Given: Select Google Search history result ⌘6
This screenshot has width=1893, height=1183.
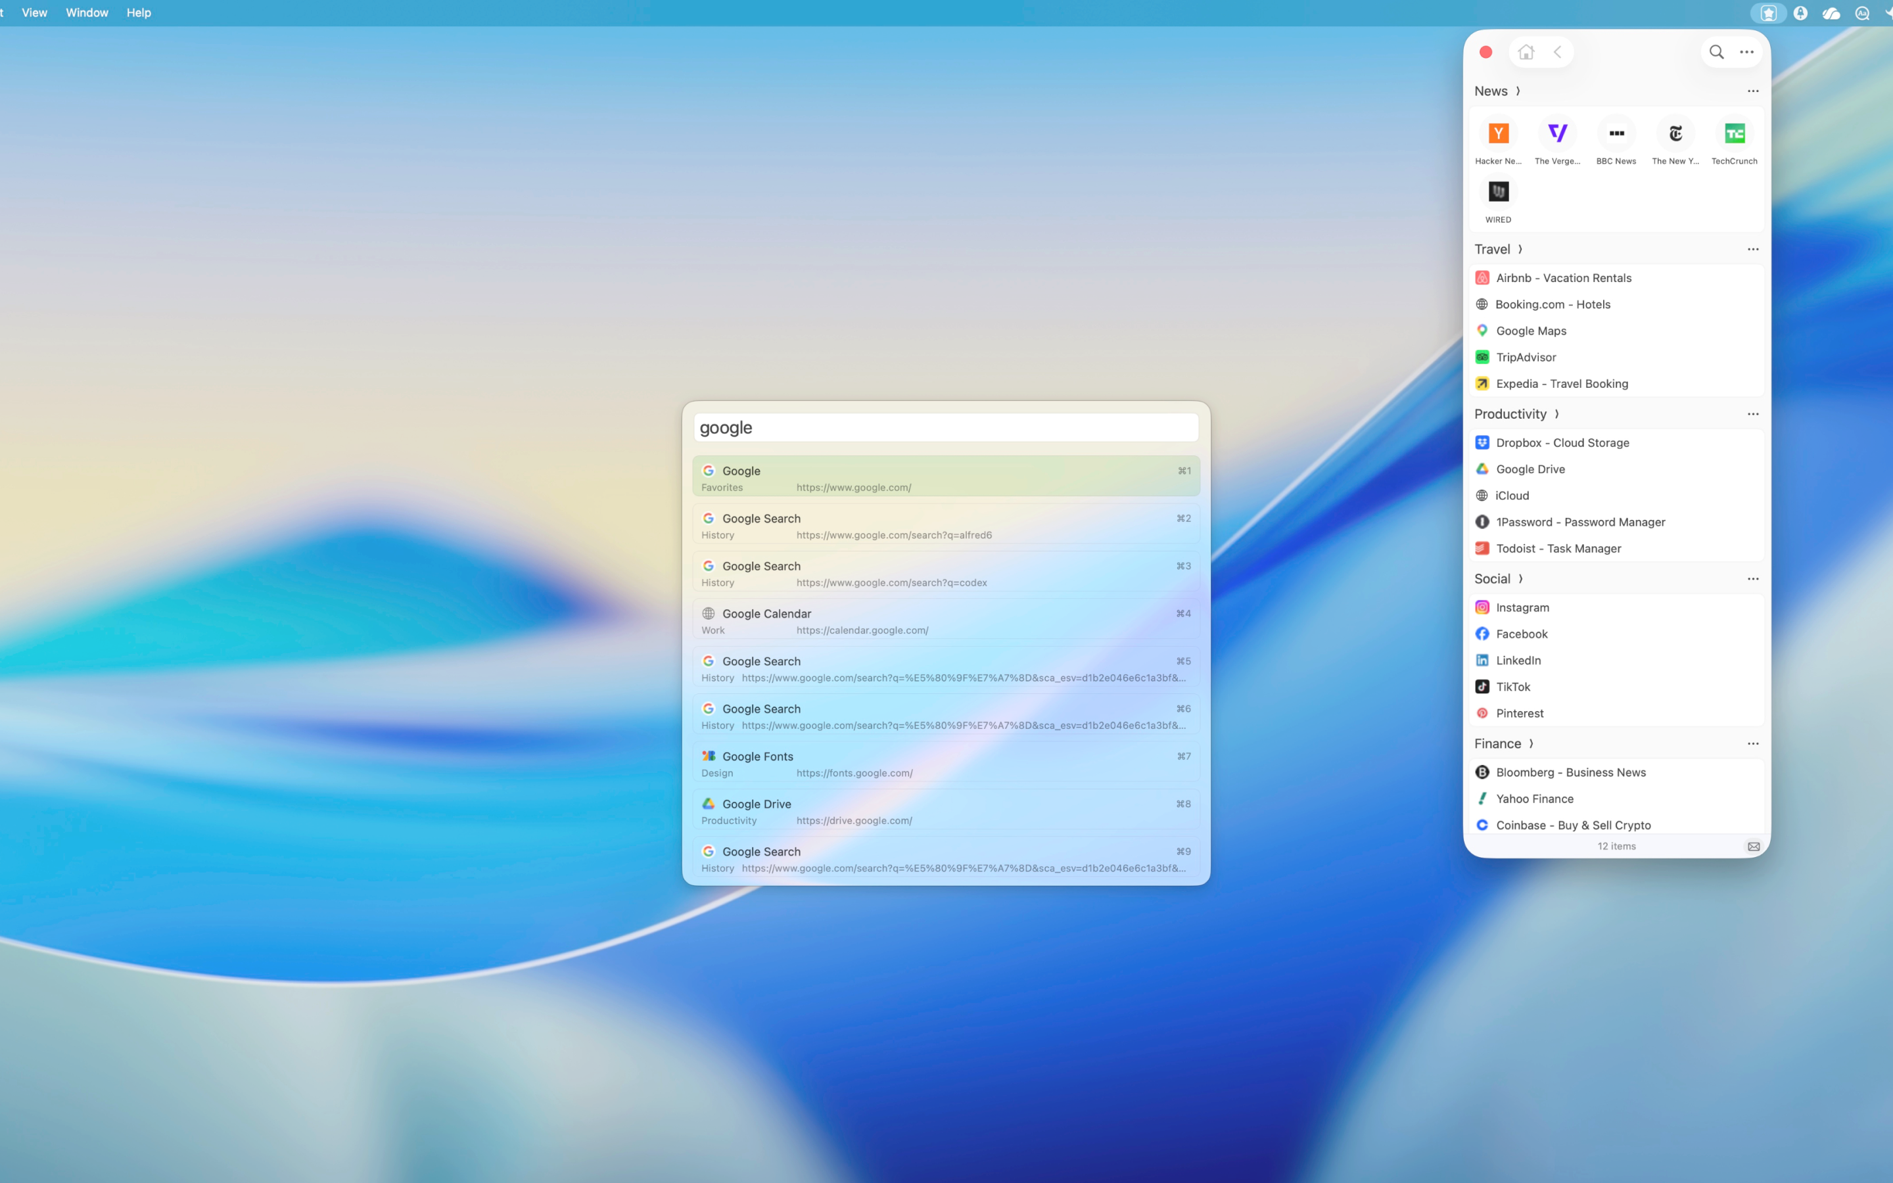Looking at the screenshot, I should pyautogui.click(x=946, y=715).
